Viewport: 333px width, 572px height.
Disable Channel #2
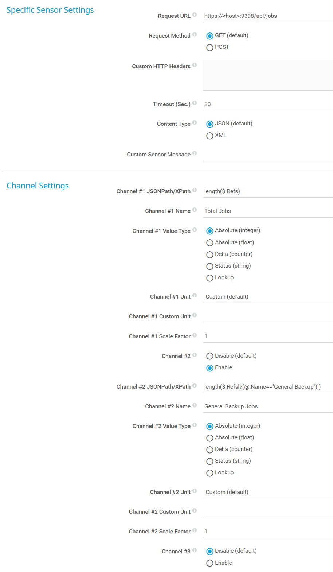tap(210, 356)
